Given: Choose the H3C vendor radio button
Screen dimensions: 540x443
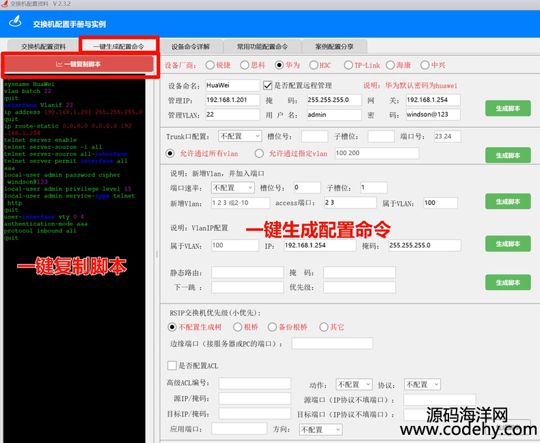Looking at the screenshot, I should pyautogui.click(x=314, y=65).
